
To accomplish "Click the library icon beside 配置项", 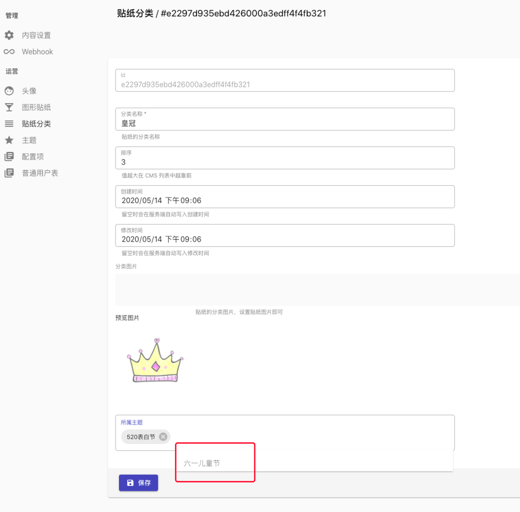I will (x=9, y=156).
